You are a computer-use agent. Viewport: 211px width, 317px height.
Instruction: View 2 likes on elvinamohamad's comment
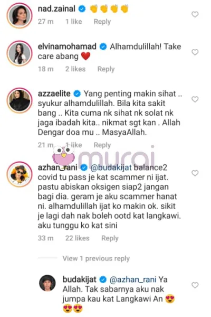tap(75, 69)
